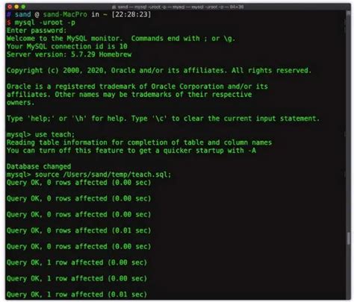Close the terminal window with red button
Image resolution: width=354 pixels, height=302 pixels.
tap(10, 7)
